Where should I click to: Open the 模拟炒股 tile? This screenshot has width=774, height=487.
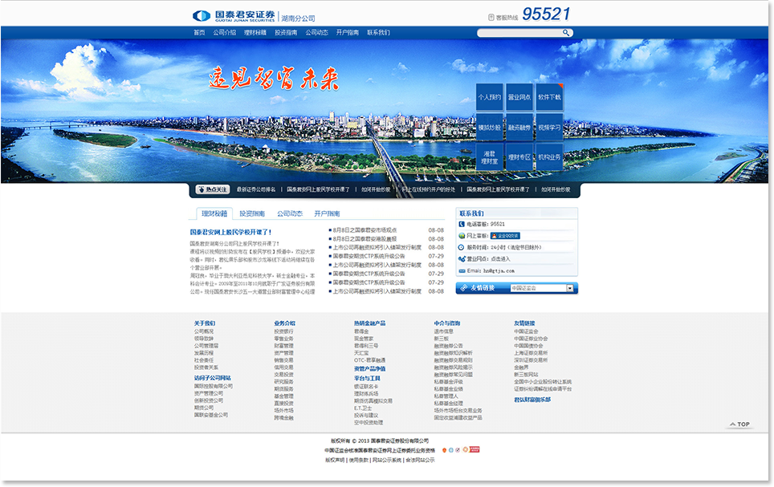tap(489, 127)
